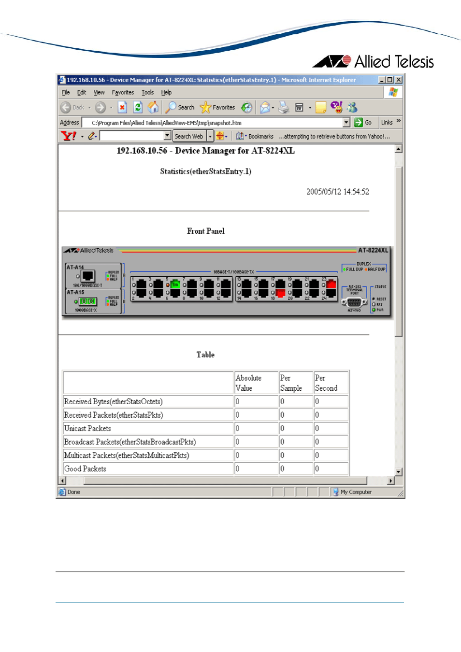Expand the Yahoo search box dropdown
This screenshot has height=652, width=461.
[167, 136]
